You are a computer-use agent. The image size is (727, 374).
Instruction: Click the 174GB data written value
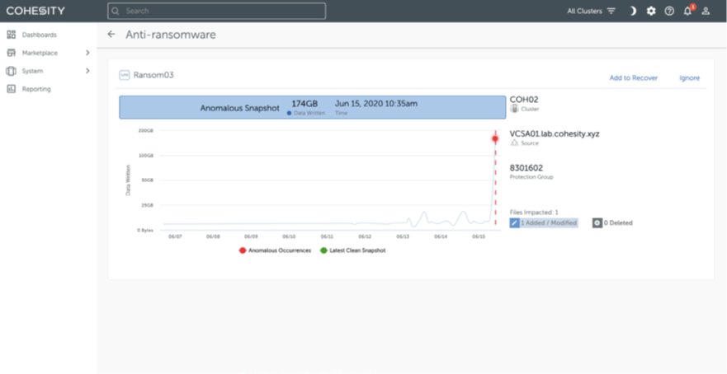coord(304,104)
